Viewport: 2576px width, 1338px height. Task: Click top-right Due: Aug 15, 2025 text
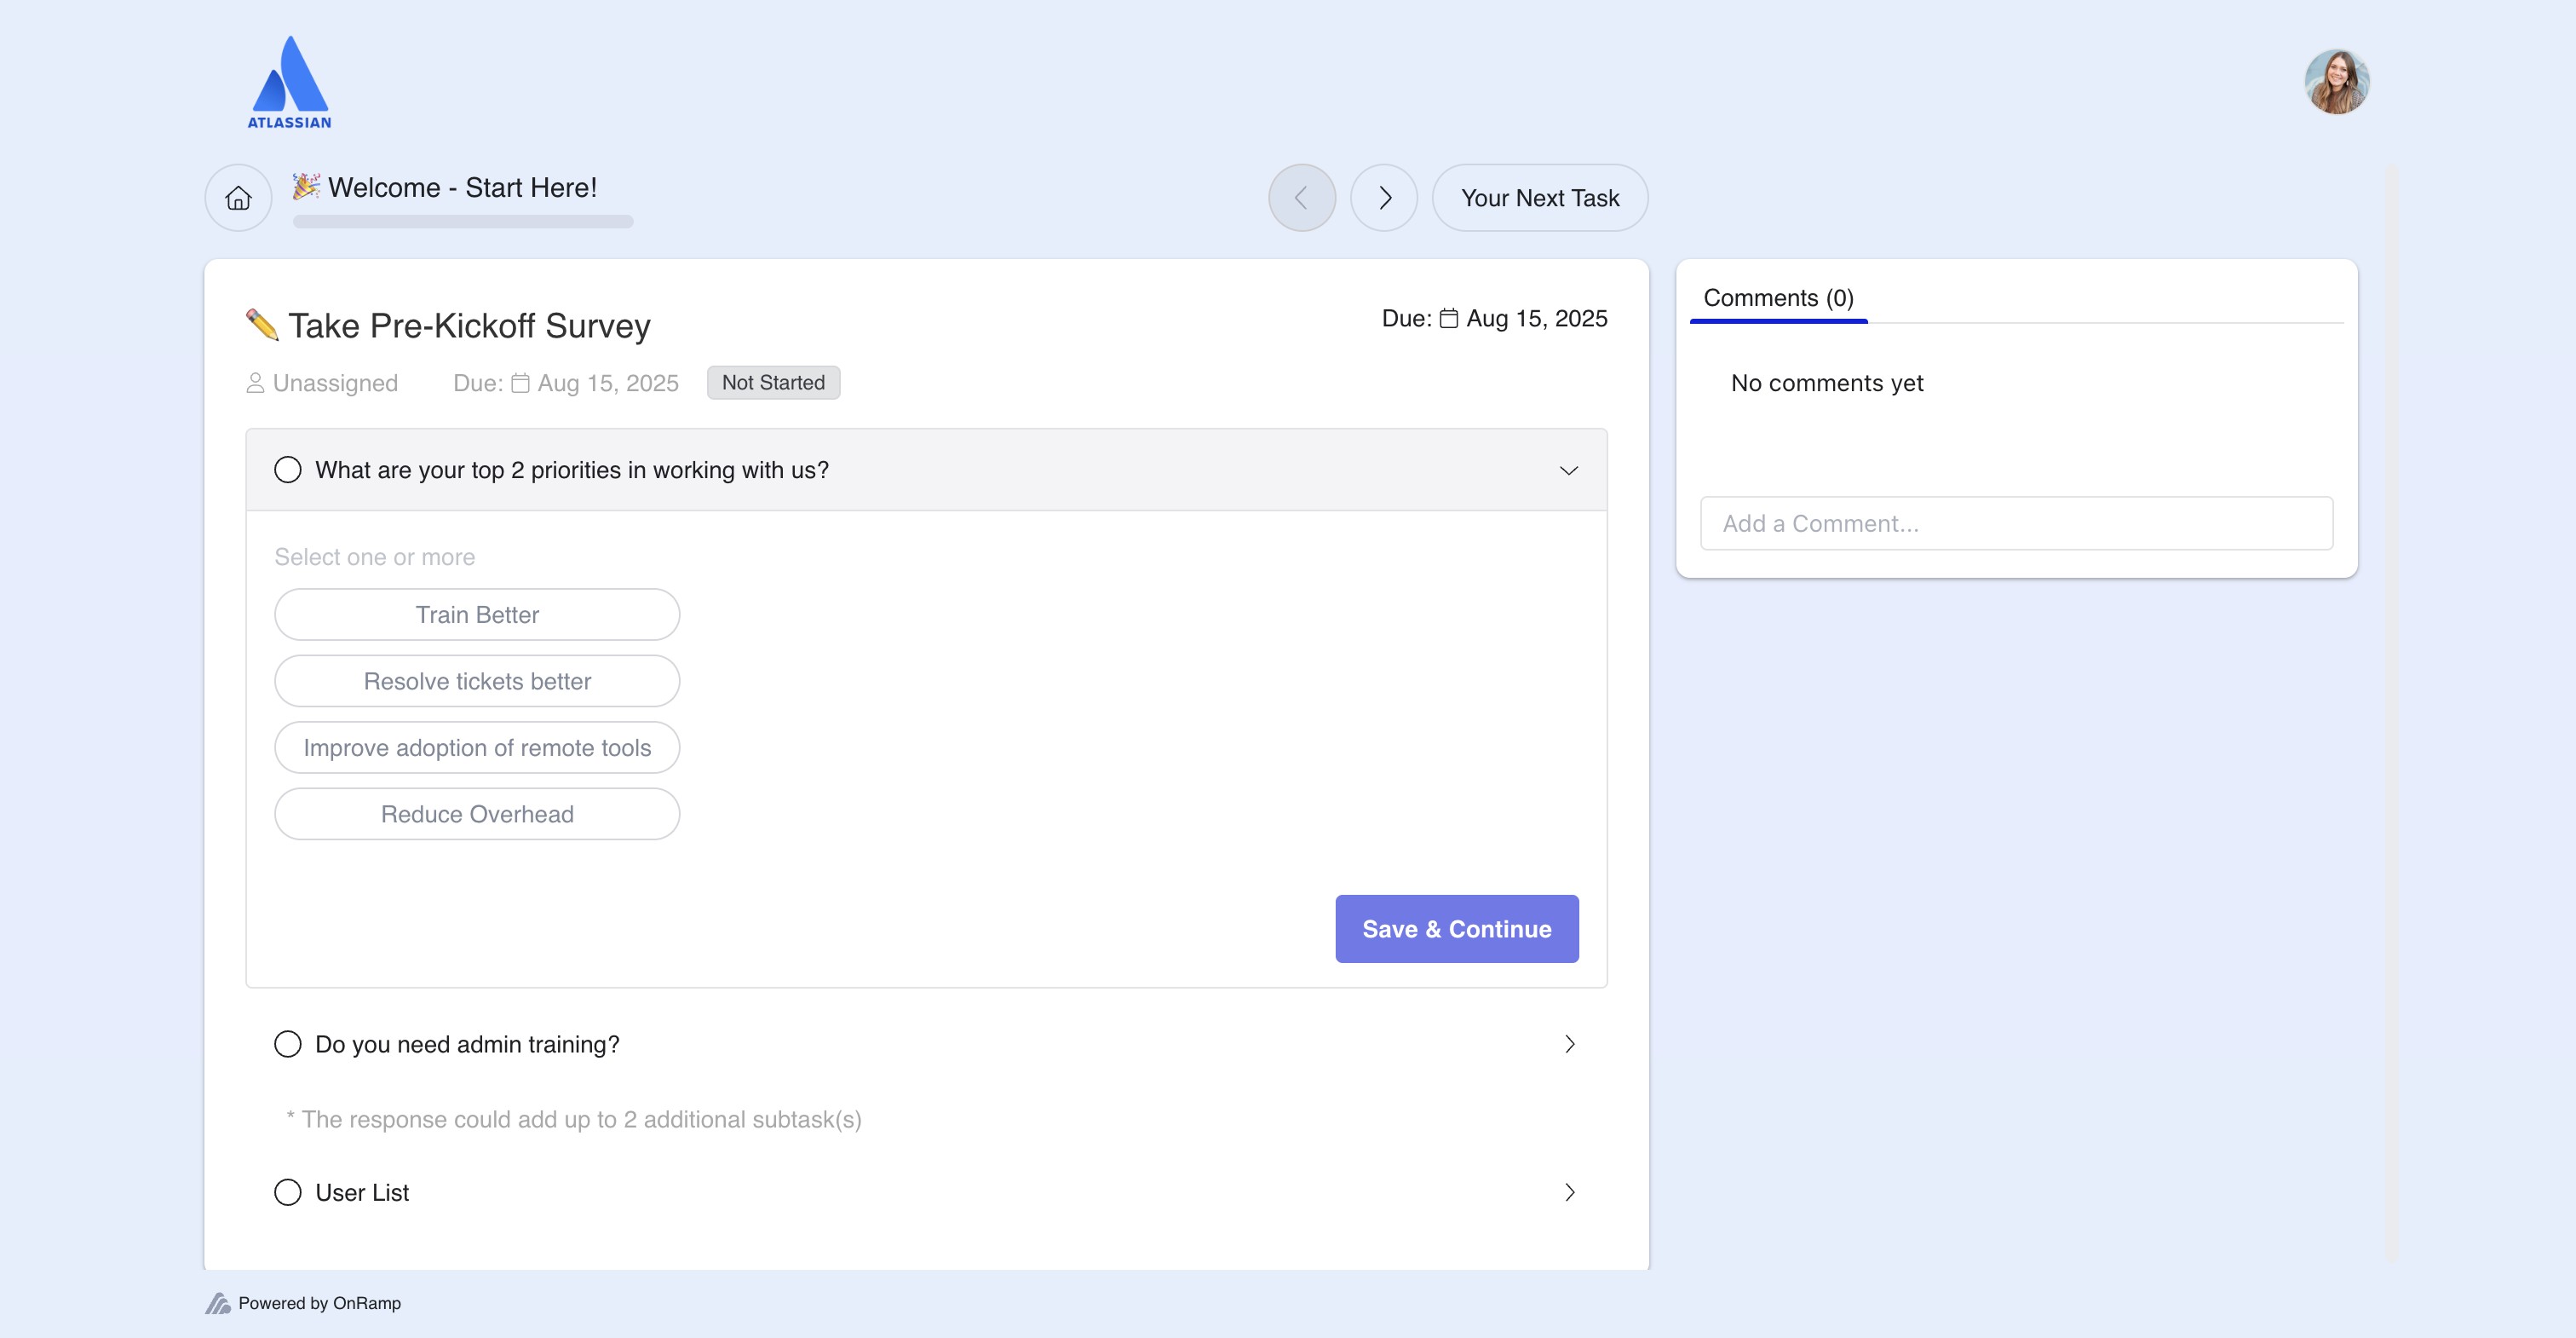(1494, 318)
